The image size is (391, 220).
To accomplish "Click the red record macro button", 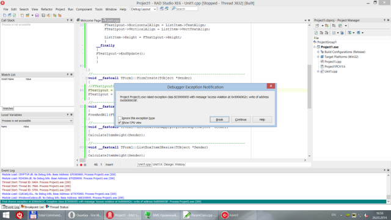I will (x=81, y=164).
